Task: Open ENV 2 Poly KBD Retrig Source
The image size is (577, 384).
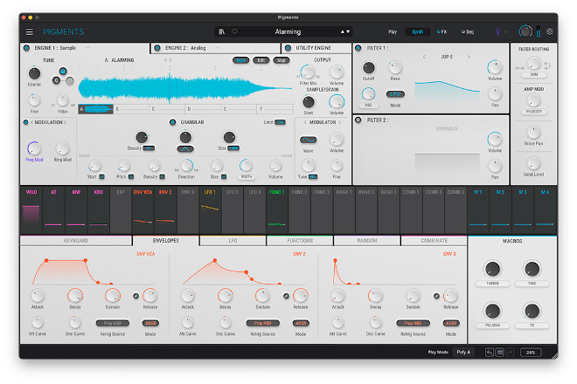Action: 263,324
